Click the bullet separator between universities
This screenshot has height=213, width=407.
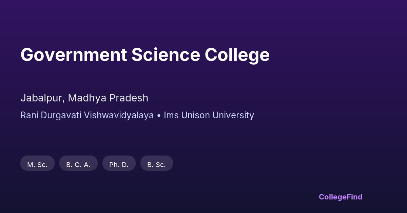pos(158,116)
